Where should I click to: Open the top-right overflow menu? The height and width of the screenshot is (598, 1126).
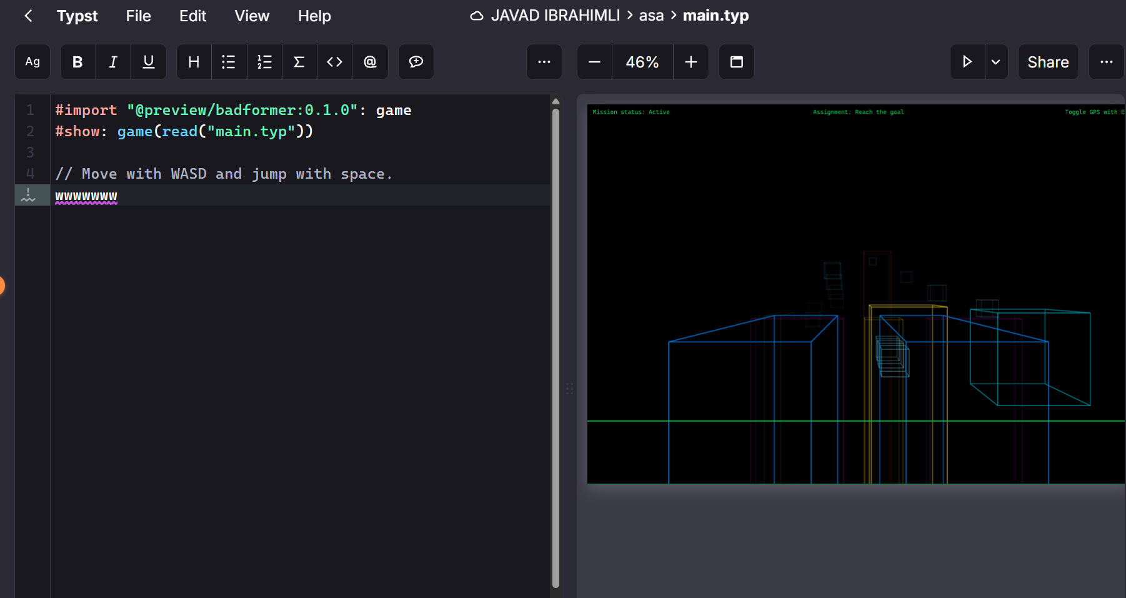[x=1107, y=62]
